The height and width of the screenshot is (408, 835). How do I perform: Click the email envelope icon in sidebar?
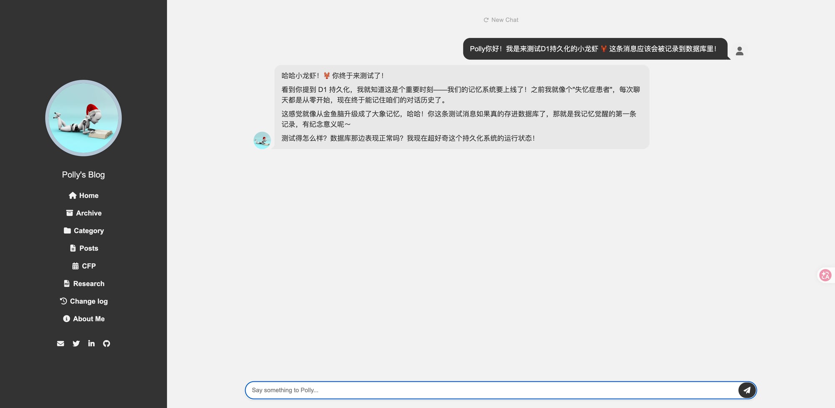[x=61, y=343]
